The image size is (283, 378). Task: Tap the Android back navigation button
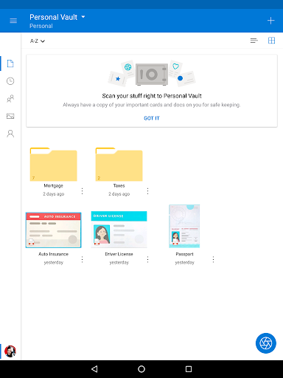pos(94,369)
